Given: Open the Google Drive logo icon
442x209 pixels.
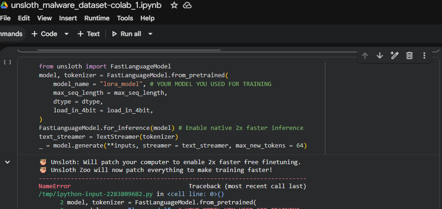Looking at the screenshot, I should click(4, 6).
